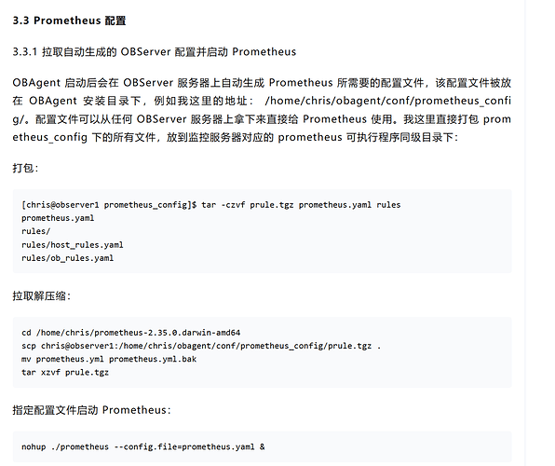Click the rules/ output line
The height and width of the screenshot is (466, 555).
(x=35, y=231)
